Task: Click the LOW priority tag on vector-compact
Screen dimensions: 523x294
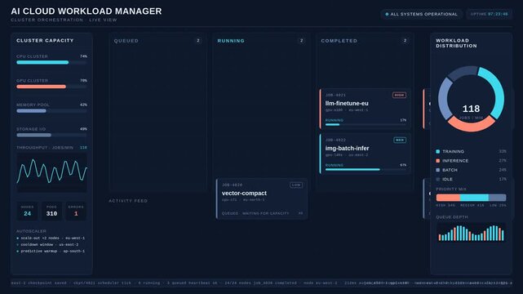Action: (296, 185)
